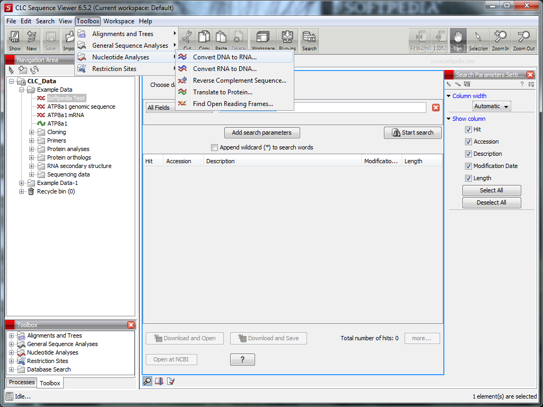543x407 pixels.
Task: Click the Start search button
Action: (x=413, y=132)
